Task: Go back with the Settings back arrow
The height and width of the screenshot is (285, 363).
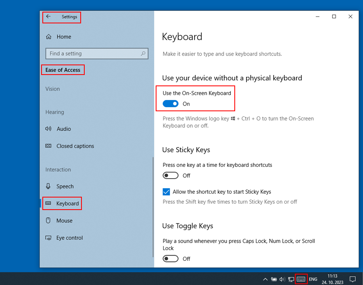Action: click(x=48, y=17)
